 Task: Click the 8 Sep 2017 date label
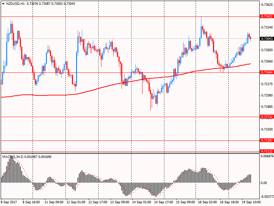9,202
